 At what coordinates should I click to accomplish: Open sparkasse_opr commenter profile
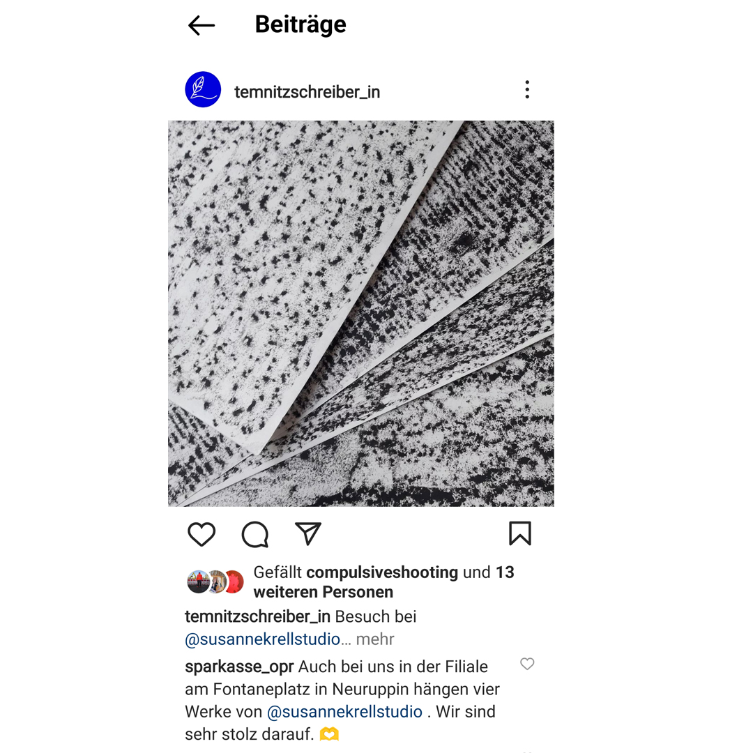tap(239, 667)
